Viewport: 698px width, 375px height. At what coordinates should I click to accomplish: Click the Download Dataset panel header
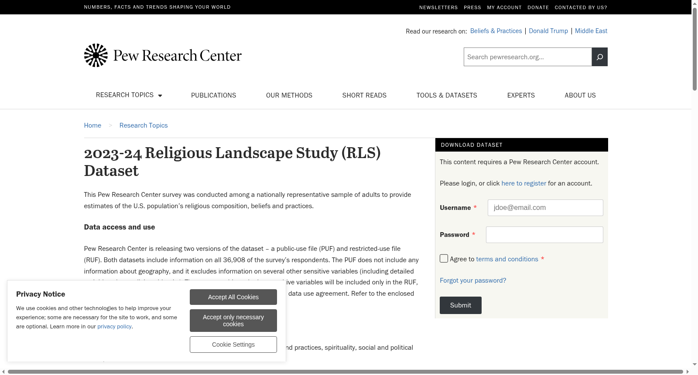coord(522,145)
